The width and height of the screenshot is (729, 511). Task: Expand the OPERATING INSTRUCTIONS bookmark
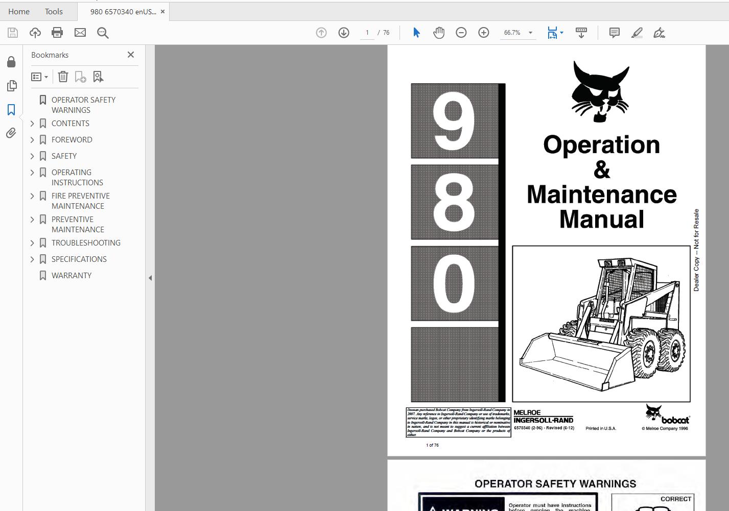point(32,173)
